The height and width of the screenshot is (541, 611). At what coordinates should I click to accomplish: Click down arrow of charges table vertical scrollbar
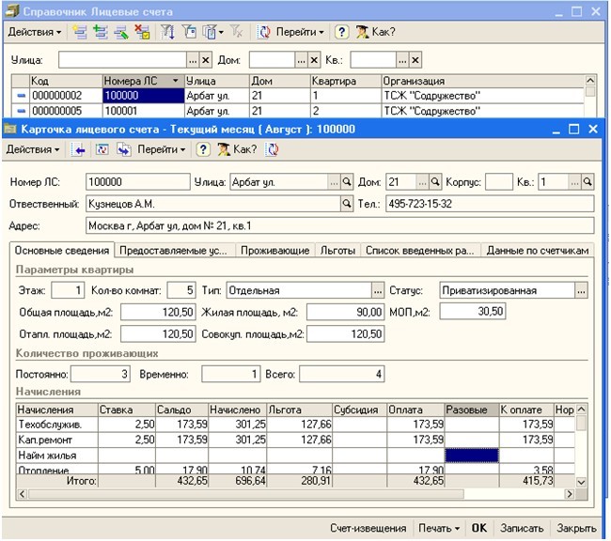click(x=581, y=482)
